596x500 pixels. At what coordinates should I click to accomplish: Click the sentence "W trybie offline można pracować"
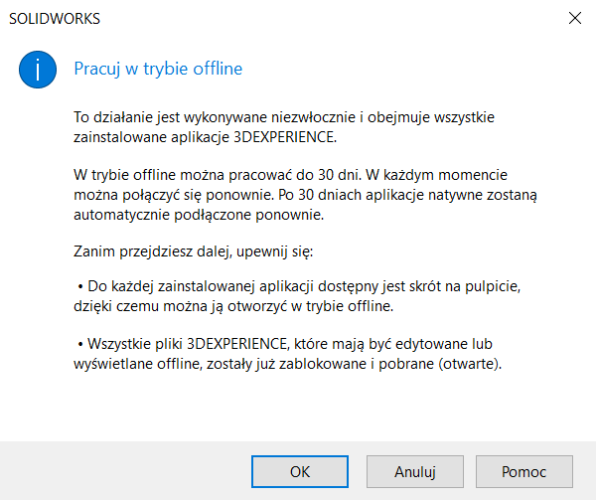(190, 176)
